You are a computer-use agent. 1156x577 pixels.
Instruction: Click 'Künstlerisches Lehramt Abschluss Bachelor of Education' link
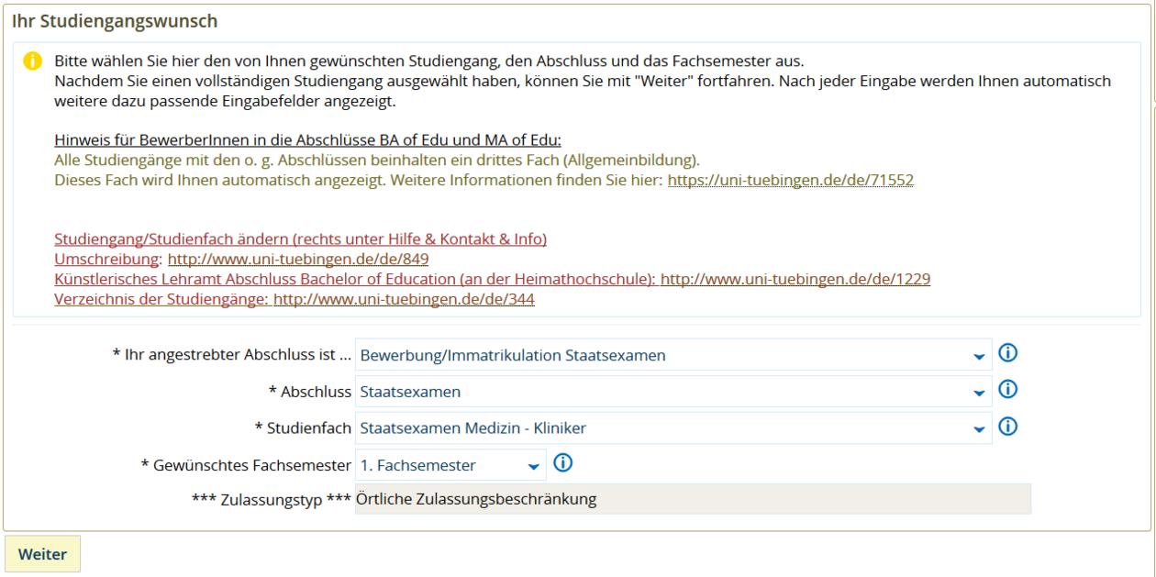[x=354, y=279]
